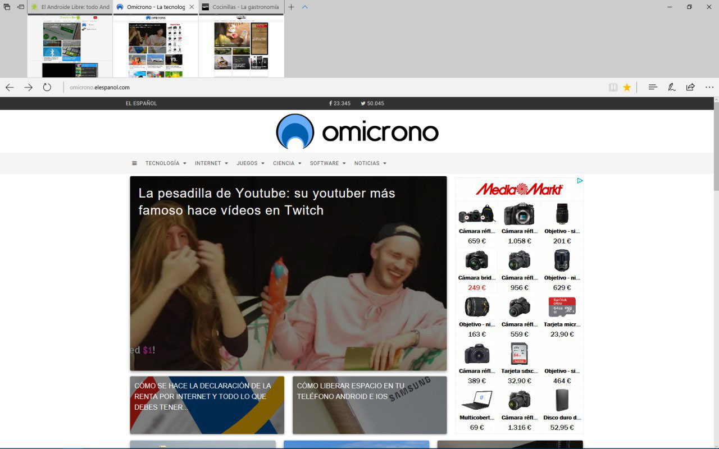719x449 pixels.
Task: Click the El Español link
Action: point(141,103)
